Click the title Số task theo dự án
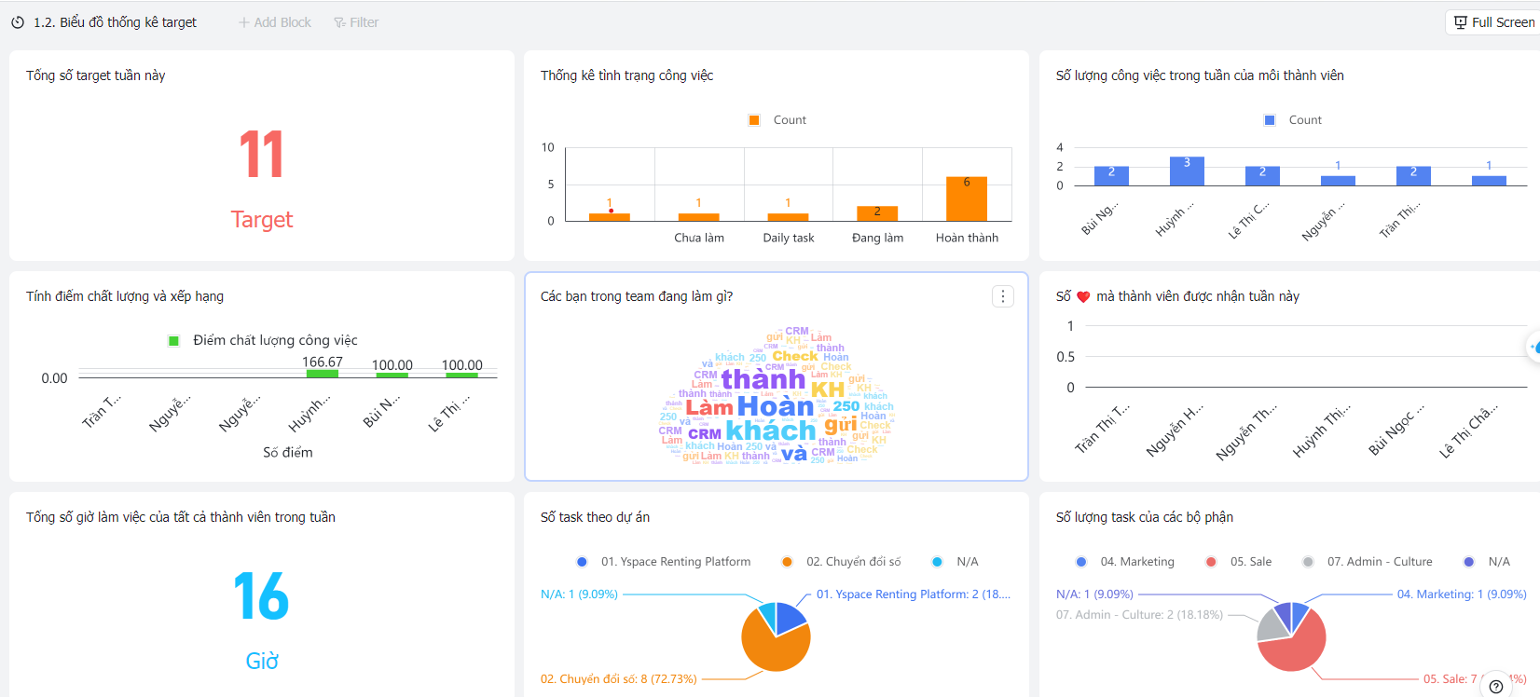 [x=596, y=517]
